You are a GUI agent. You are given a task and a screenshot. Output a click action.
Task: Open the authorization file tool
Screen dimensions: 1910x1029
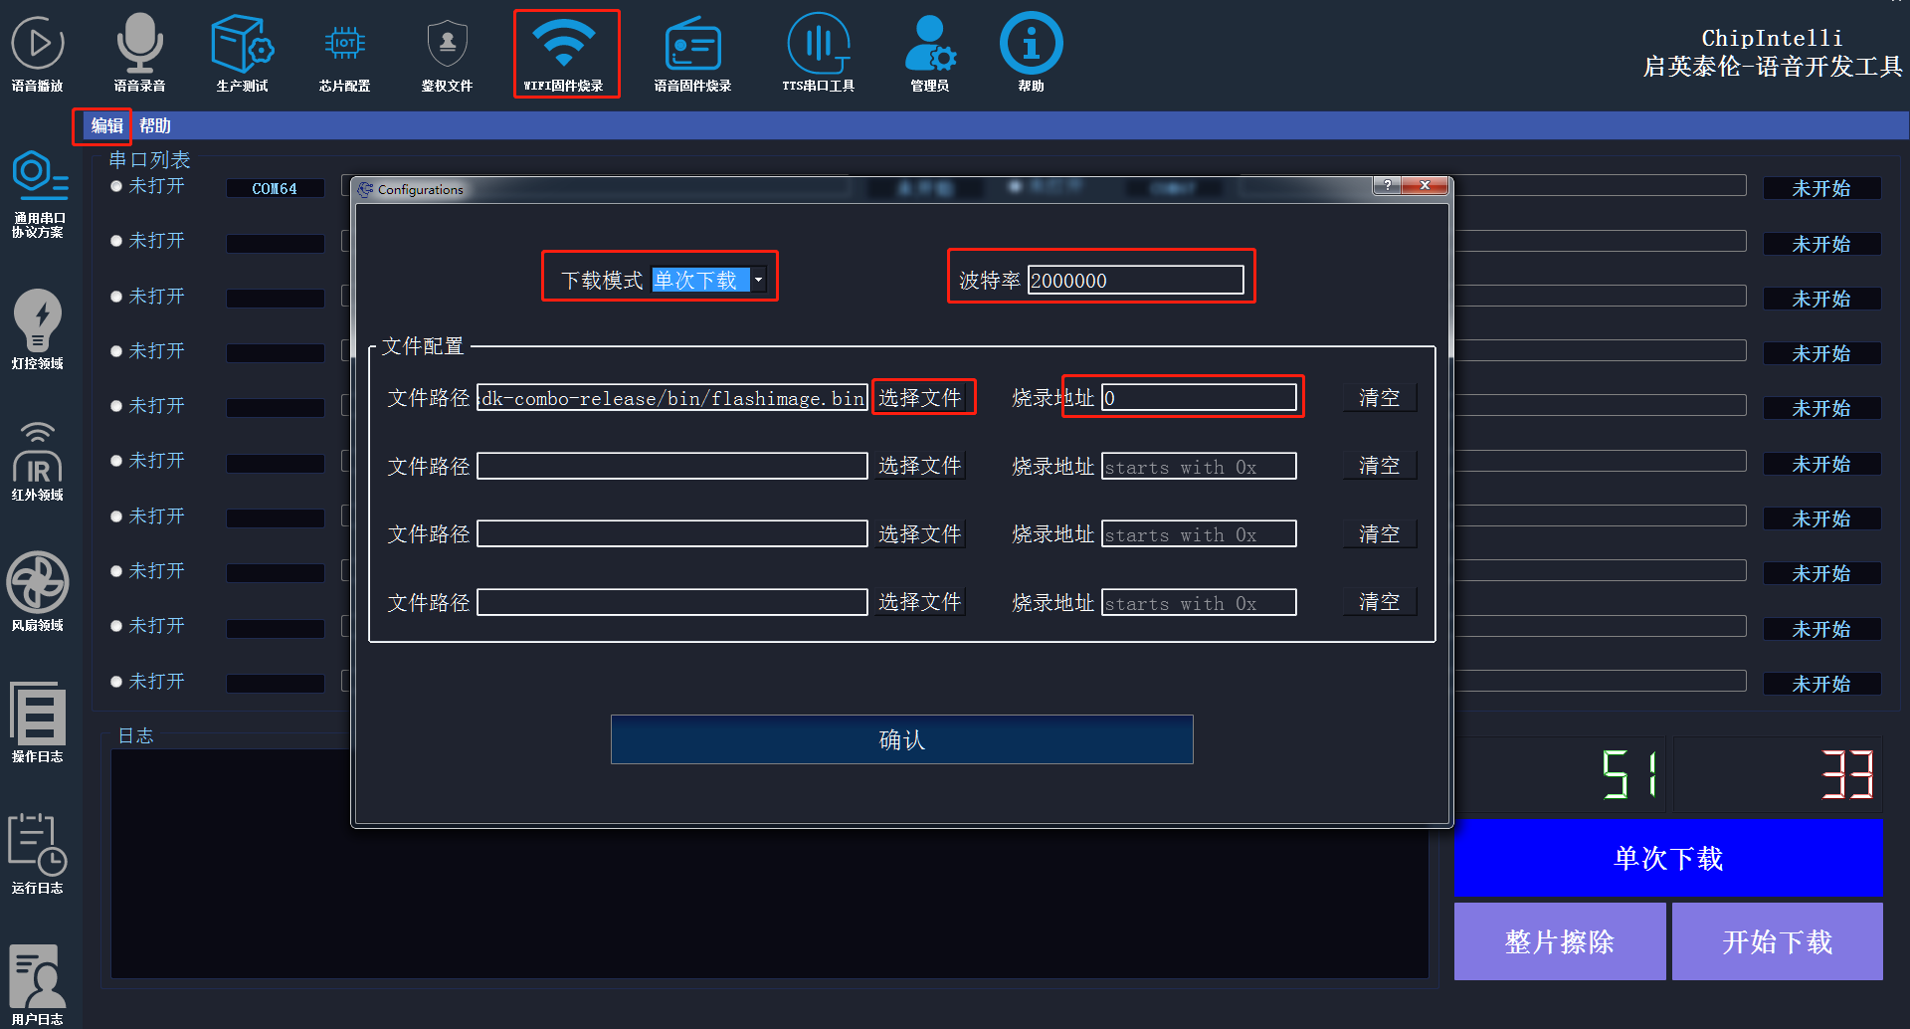(x=447, y=55)
